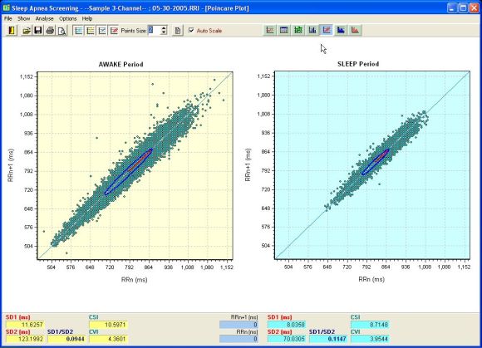Open the File menu
Viewport: 482px width, 348px height.
tap(8, 19)
